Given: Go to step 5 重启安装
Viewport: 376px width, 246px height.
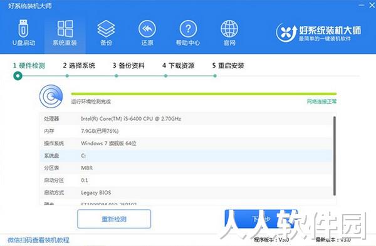Looking at the screenshot, I should (x=228, y=65).
